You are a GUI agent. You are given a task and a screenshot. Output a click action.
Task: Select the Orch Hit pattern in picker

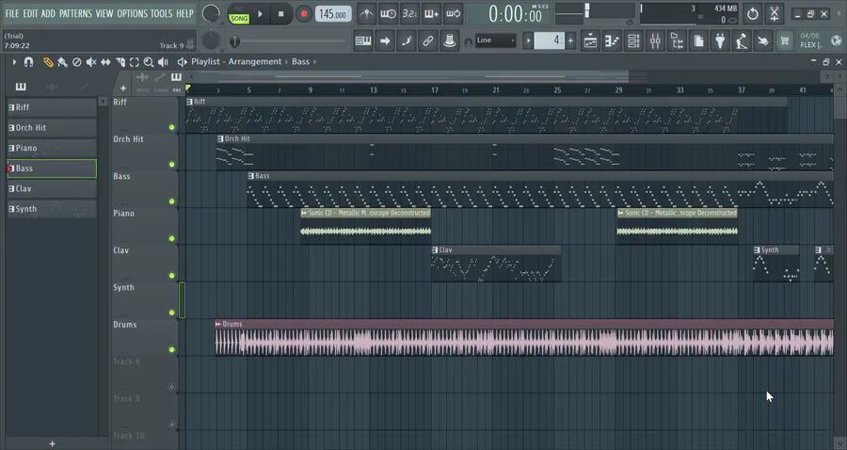[52, 128]
